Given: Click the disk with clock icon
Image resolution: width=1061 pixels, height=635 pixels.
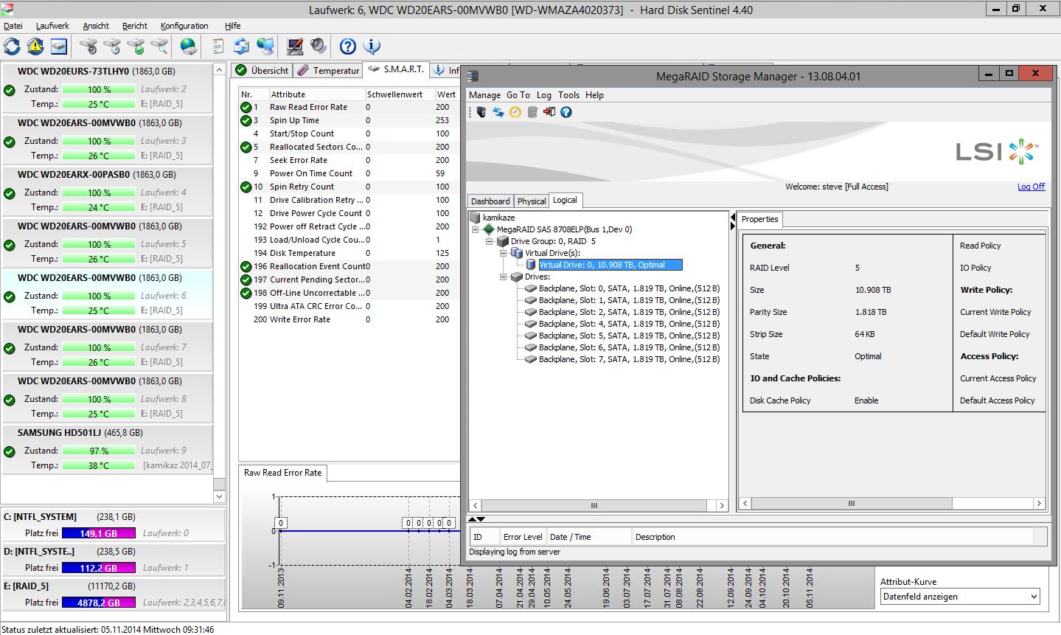Looking at the screenshot, I should [x=112, y=46].
